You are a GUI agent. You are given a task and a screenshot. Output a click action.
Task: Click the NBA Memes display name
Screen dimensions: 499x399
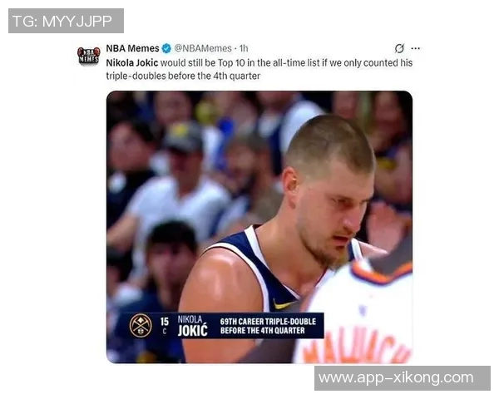coord(132,48)
